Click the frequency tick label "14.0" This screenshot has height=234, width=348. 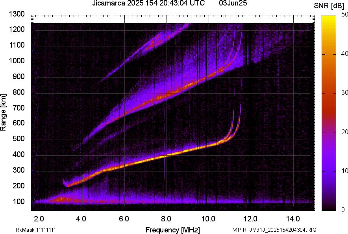point(293,219)
